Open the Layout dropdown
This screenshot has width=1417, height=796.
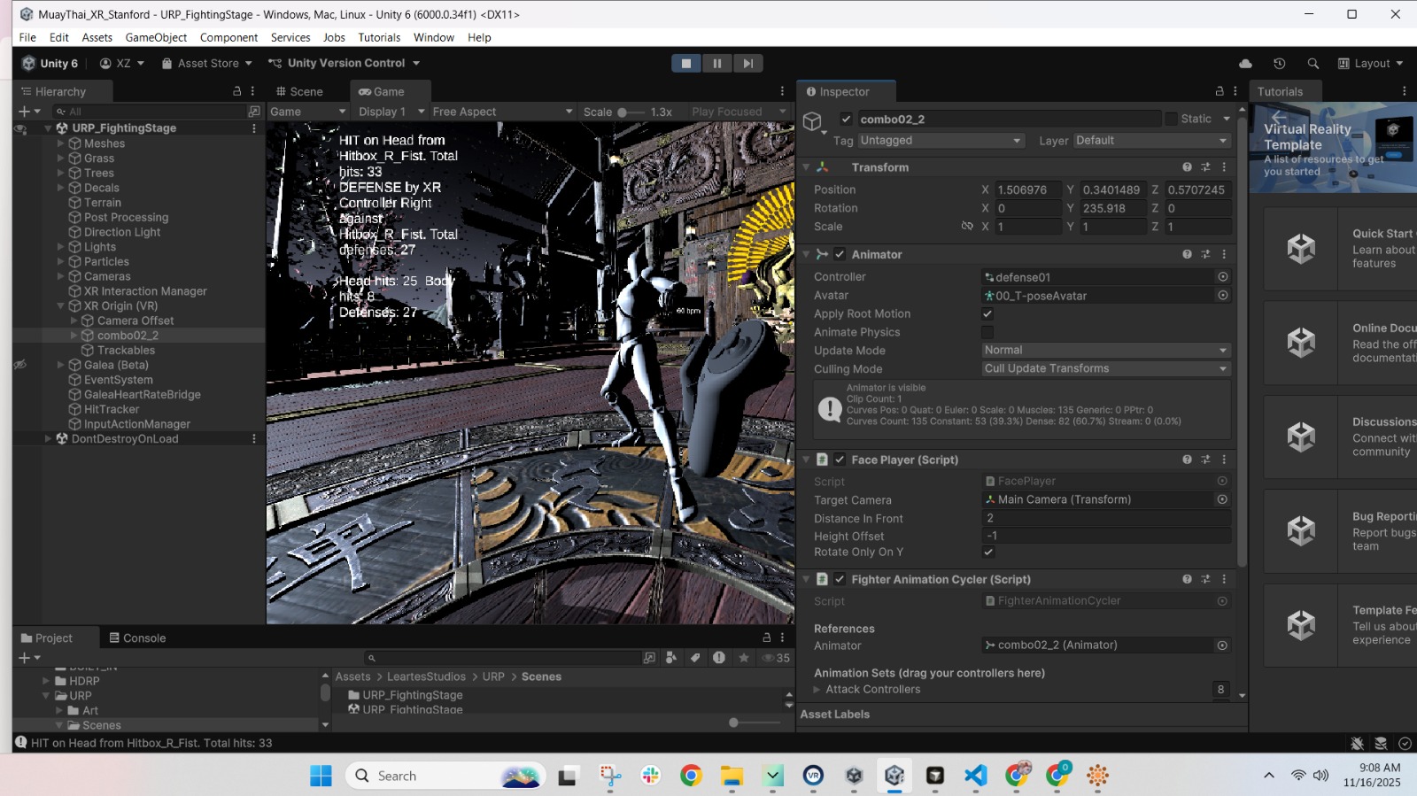[1370, 64]
